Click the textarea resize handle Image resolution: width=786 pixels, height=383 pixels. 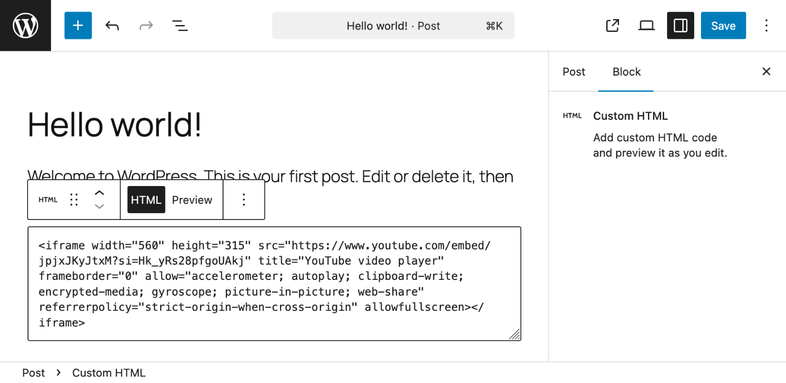coord(514,334)
